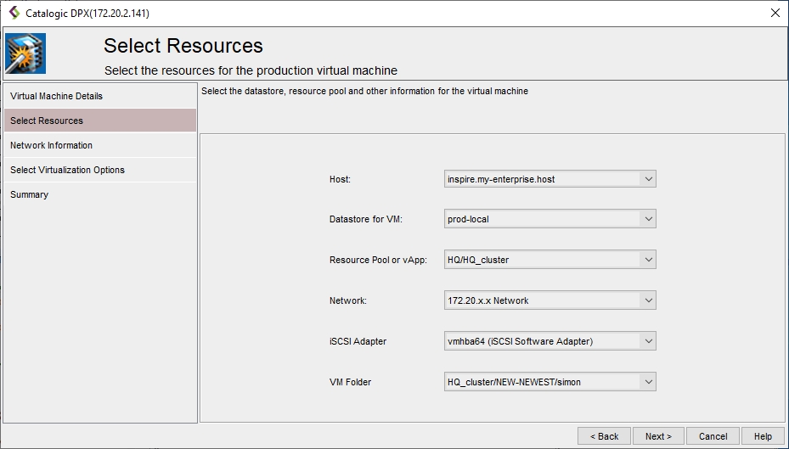
Task: Click the prod-local datastore value
Action: pos(468,220)
